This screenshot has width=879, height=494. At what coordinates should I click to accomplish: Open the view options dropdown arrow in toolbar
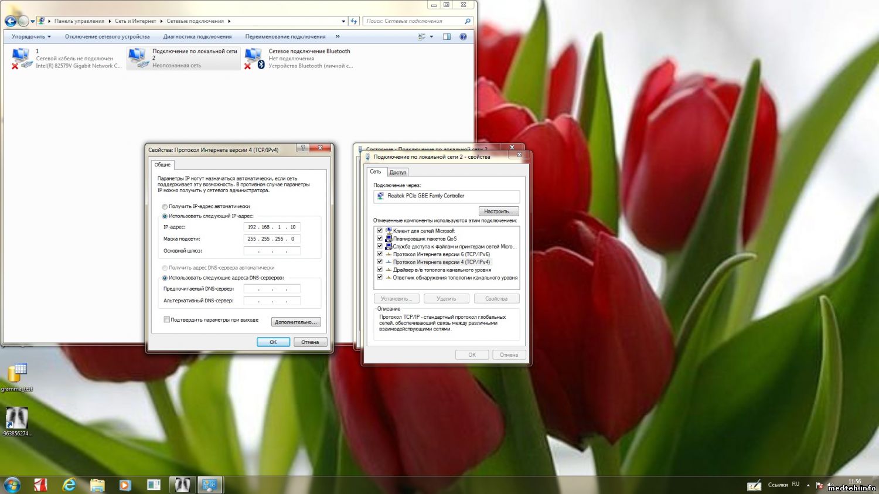pos(431,36)
